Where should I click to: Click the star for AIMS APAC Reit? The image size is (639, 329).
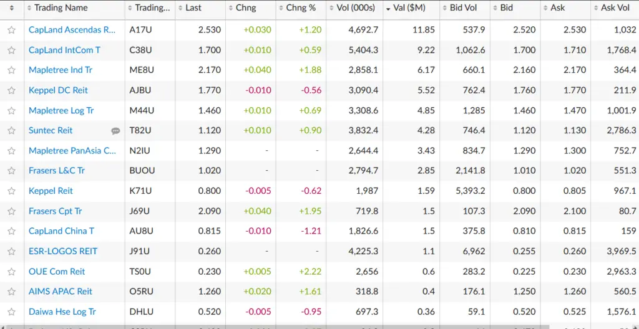[11, 292]
